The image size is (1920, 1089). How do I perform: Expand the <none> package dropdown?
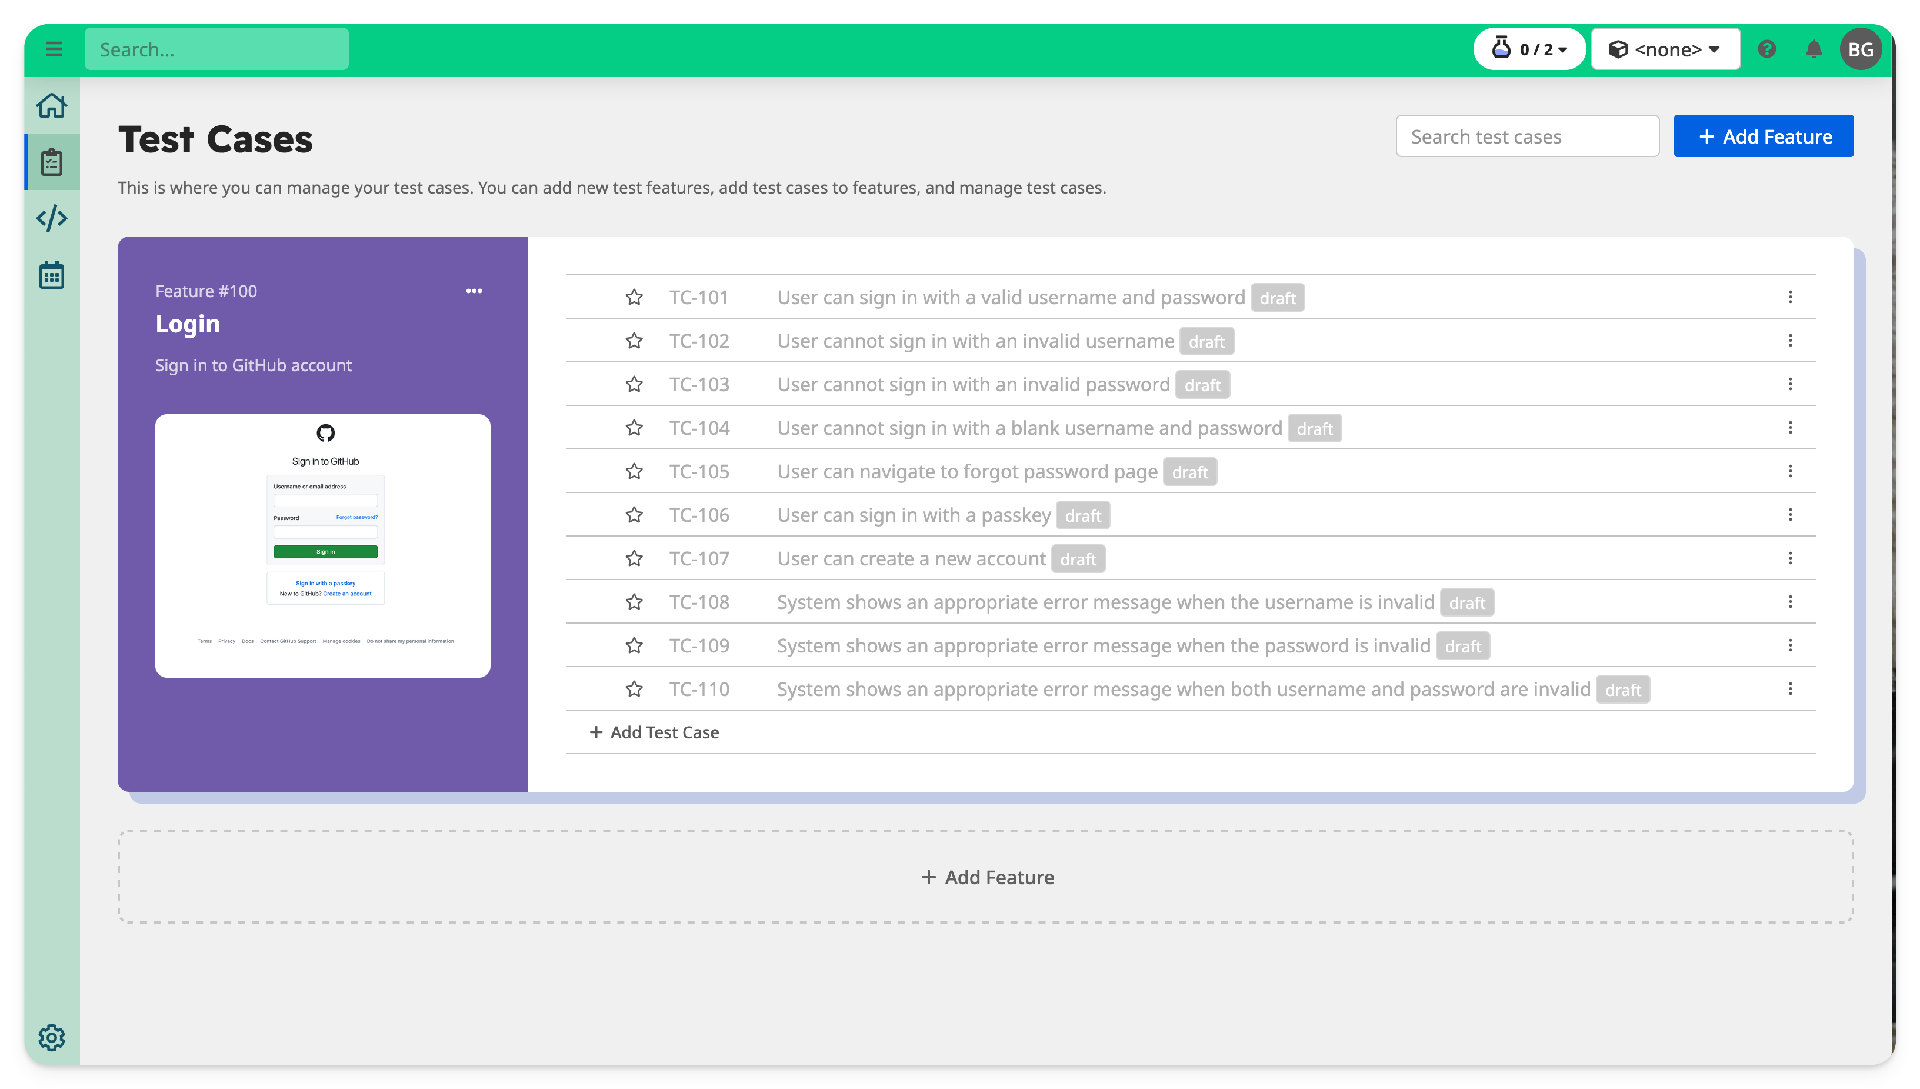tap(1666, 49)
